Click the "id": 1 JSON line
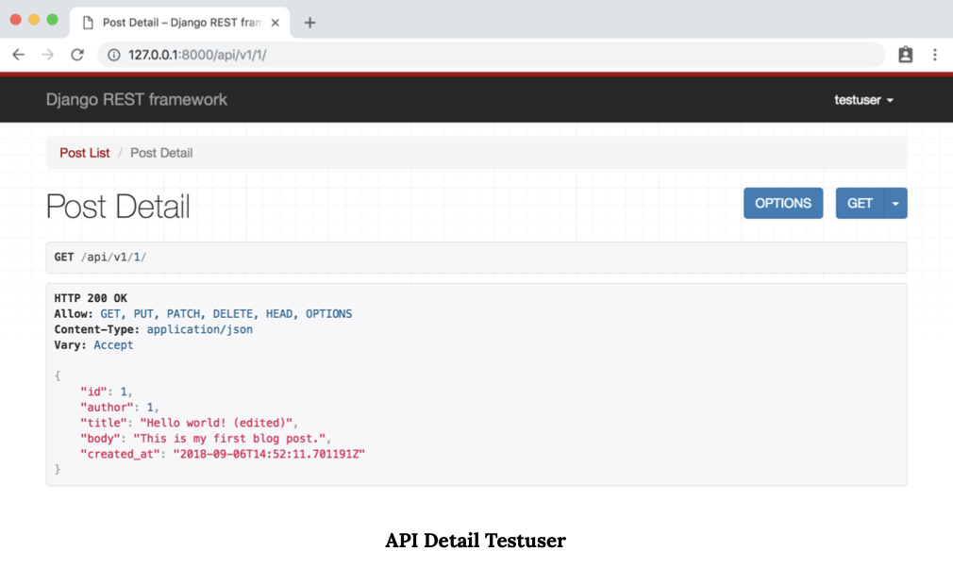The image size is (953, 568). click(107, 392)
